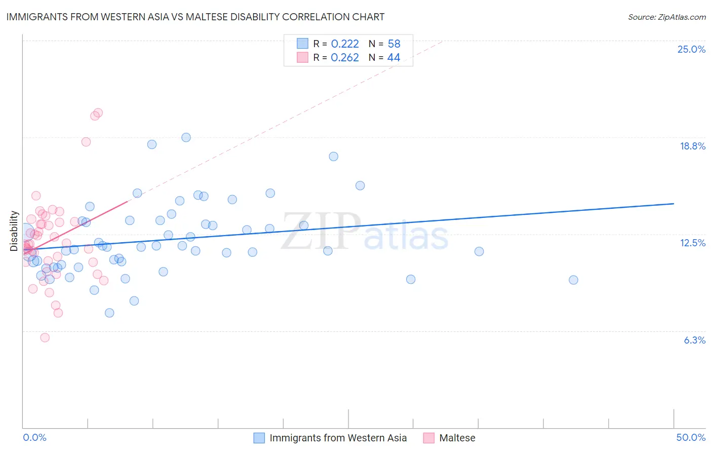The width and height of the screenshot is (712, 452).
Task: Click the rightmost blue data point near 9.5%
Action: [573, 280]
